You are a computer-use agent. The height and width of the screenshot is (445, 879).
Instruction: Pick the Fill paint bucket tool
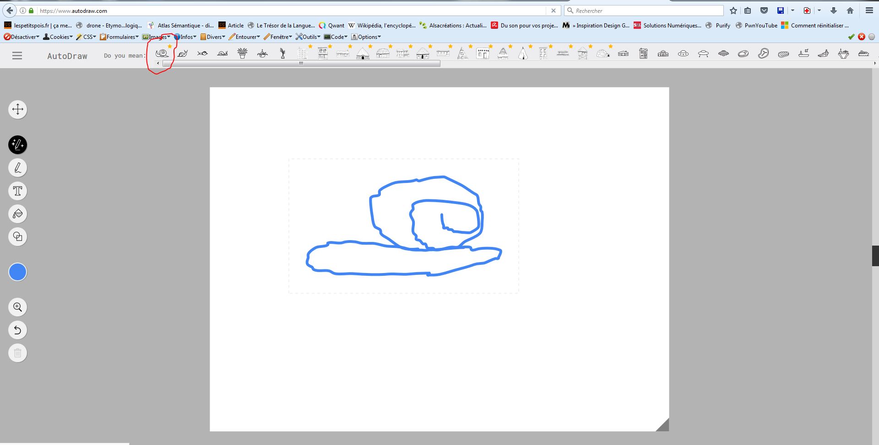click(x=18, y=214)
